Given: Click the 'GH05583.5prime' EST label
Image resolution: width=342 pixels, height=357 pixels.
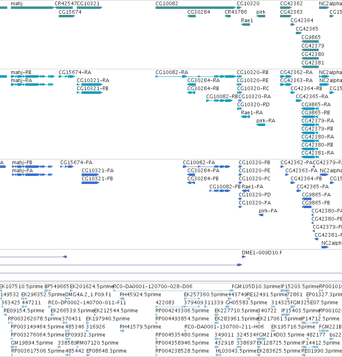Looking at the screenshot, I should [x=246, y=302].
